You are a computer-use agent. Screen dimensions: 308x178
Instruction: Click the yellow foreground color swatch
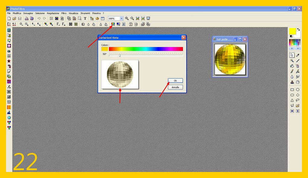click(292, 31)
